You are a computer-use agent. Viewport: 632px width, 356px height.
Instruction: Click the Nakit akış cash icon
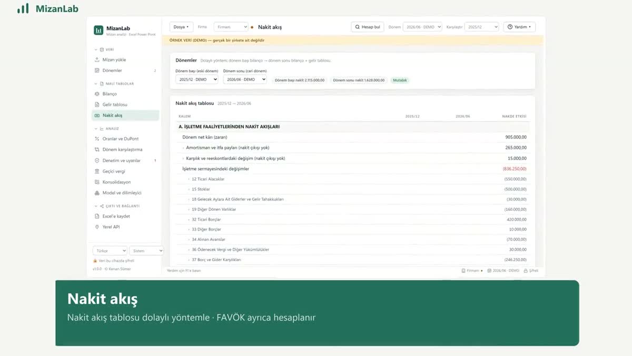[x=97, y=115]
